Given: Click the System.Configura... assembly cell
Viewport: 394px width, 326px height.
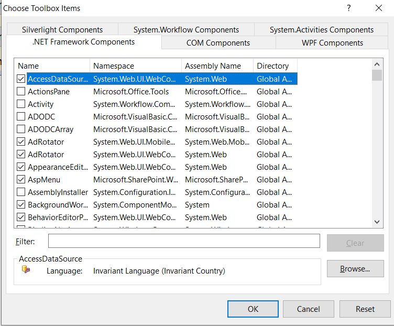Looking at the screenshot, I should (217, 192).
